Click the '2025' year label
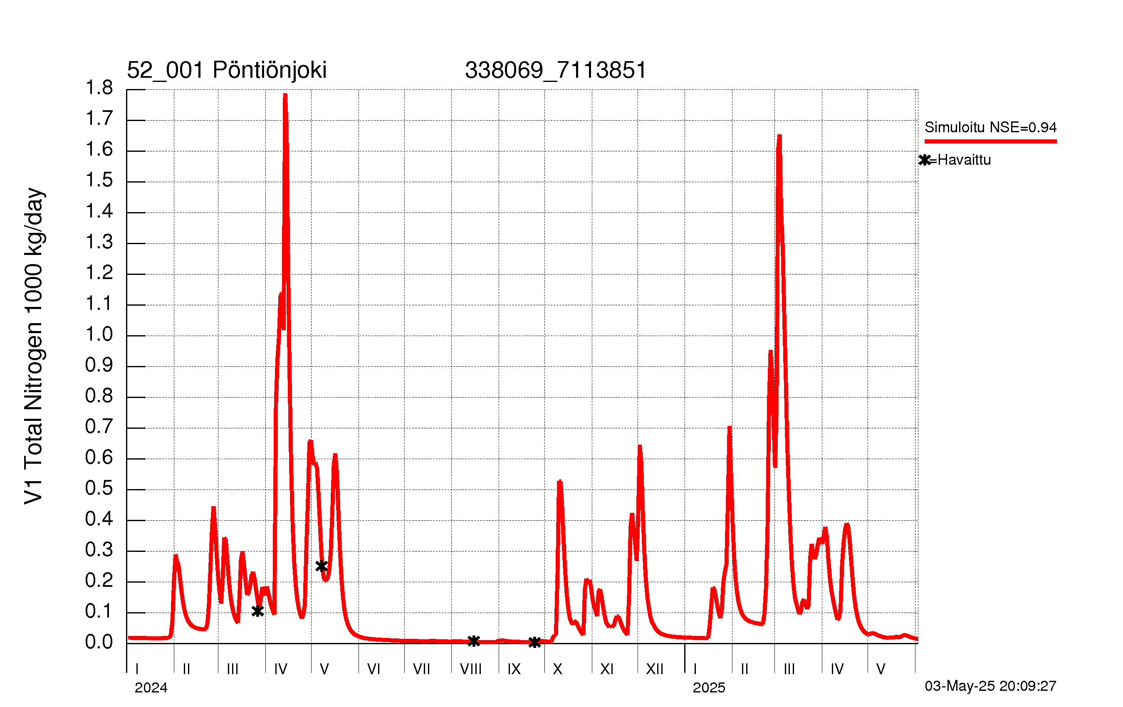Viewport: 1123px width, 707px height. [x=709, y=688]
